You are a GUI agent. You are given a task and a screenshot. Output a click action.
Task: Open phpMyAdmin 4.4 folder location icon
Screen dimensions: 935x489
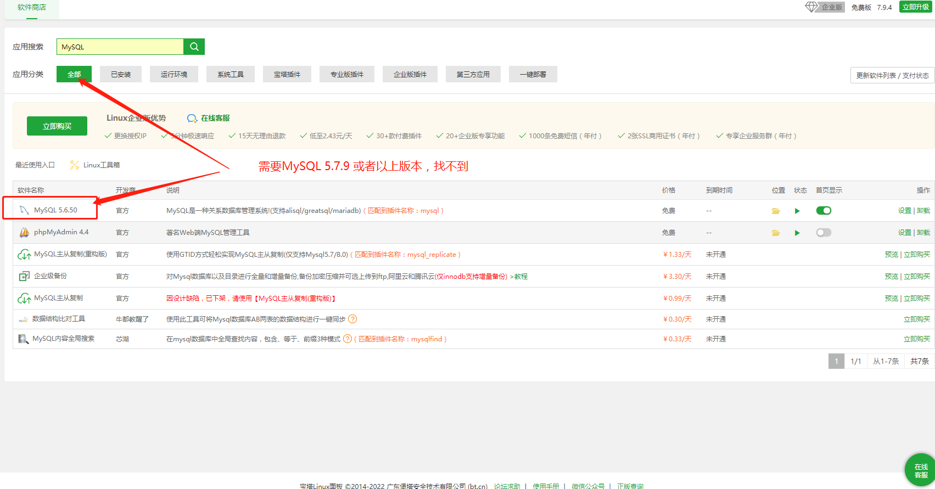(775, 233)
